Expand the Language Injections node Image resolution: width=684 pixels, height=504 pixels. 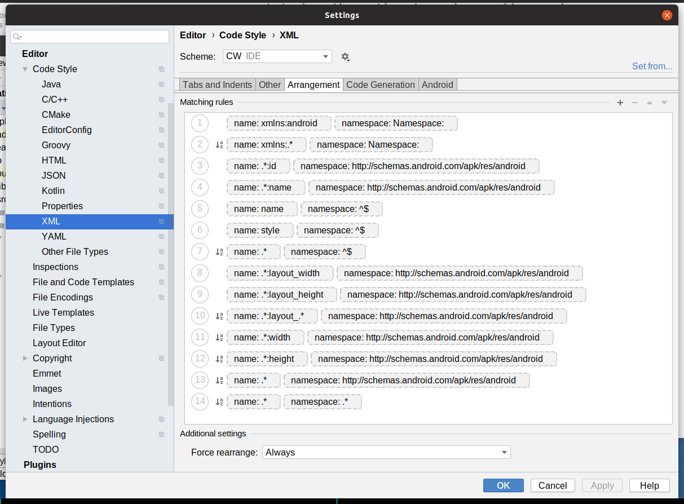25,419
